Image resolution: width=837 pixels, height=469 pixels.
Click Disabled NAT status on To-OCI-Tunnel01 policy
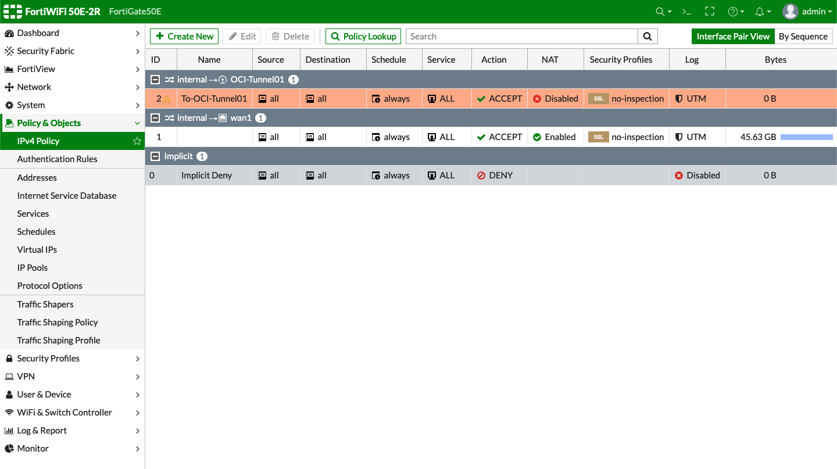coord(555,99)
